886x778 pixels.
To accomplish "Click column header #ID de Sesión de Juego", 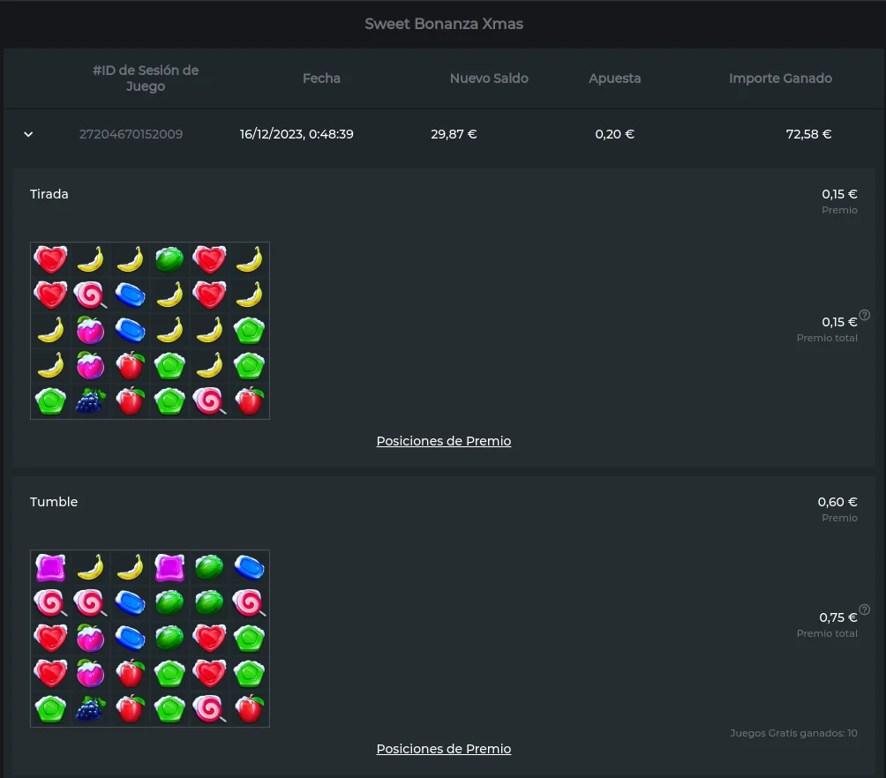I will (x=146, y=78).
